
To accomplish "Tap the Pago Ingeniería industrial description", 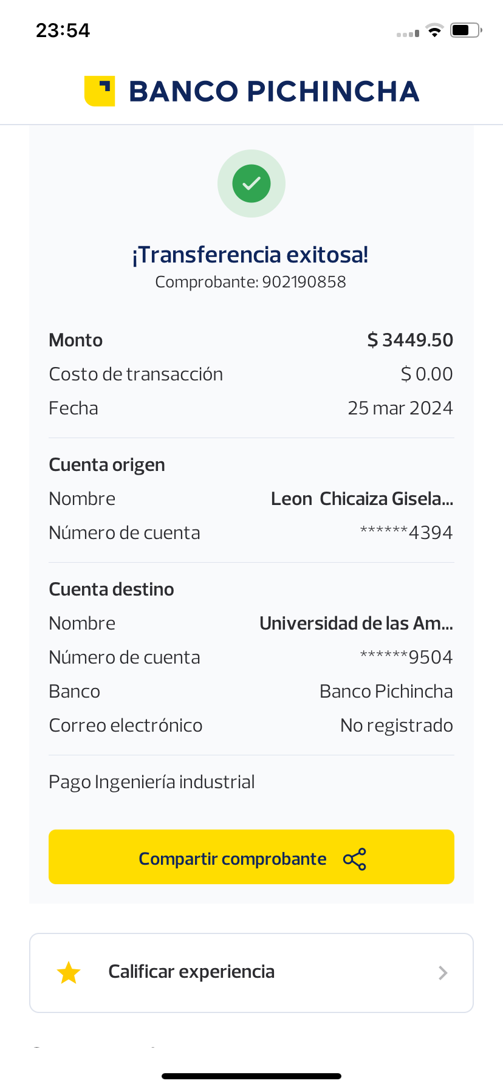I will tap(152, 782).
